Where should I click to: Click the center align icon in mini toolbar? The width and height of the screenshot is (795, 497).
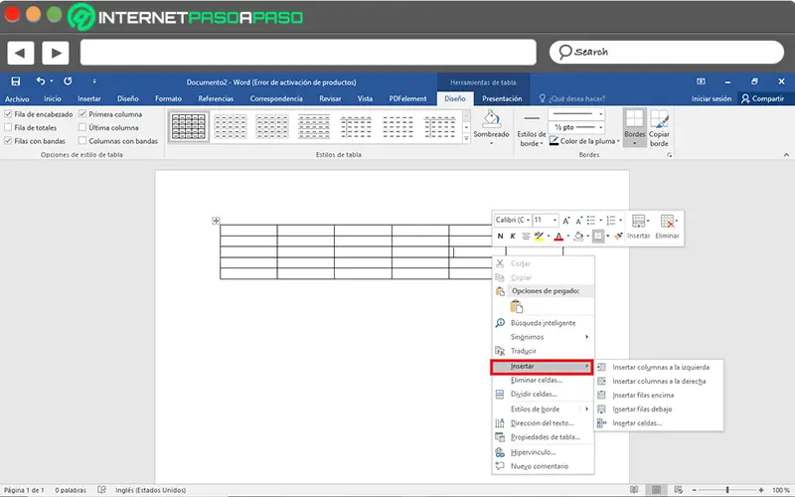(526, 236)
